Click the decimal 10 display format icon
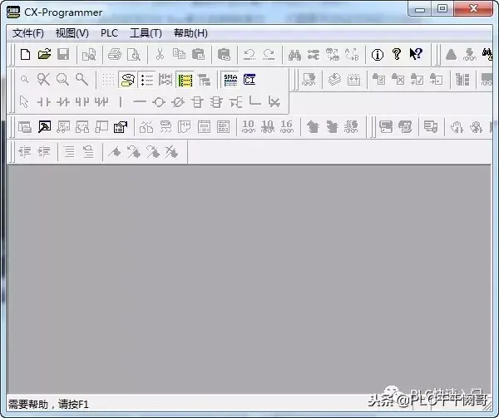499x418 pixels. (x=248, y=126)
